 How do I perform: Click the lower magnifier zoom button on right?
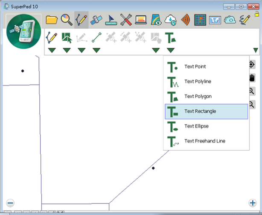252,105
